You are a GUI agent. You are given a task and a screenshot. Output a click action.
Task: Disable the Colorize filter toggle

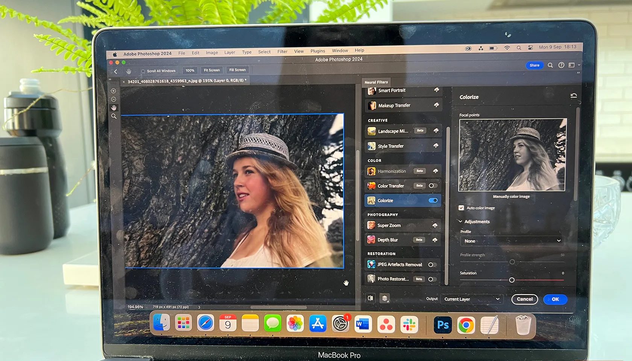(433, 200)
